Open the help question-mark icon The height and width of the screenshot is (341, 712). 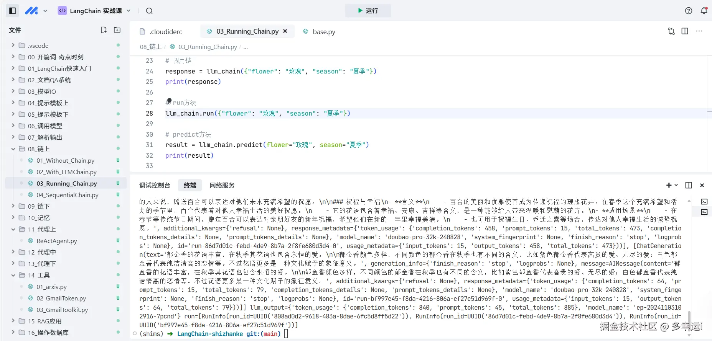coord(689,11)
